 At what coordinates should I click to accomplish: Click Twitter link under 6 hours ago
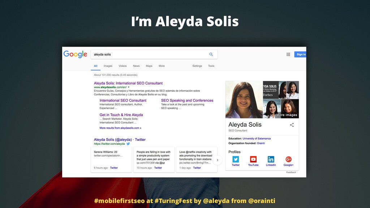(x=114, y=168)
